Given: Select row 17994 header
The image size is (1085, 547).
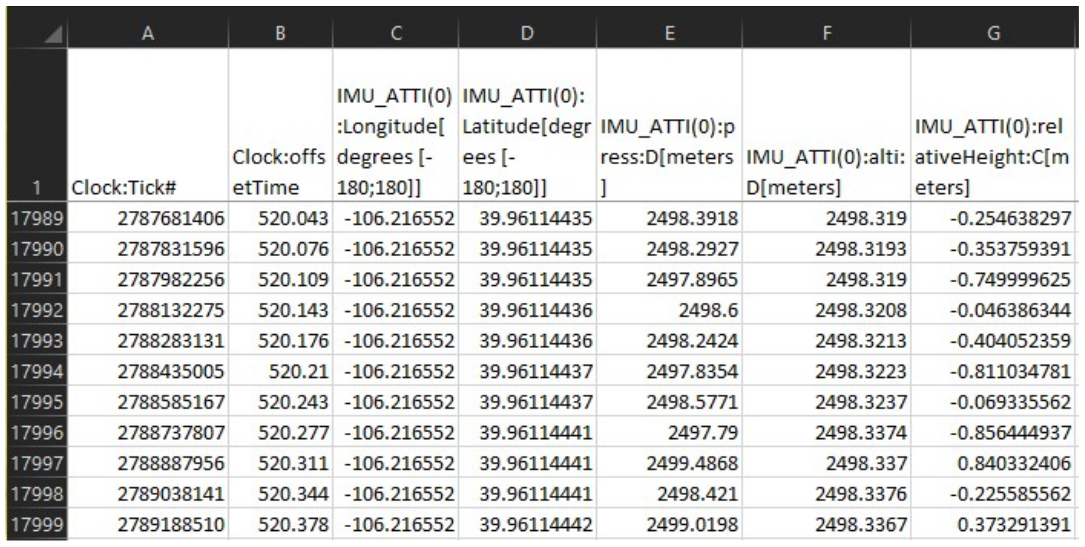Looking at the screenshot, I should coord(37,371).
